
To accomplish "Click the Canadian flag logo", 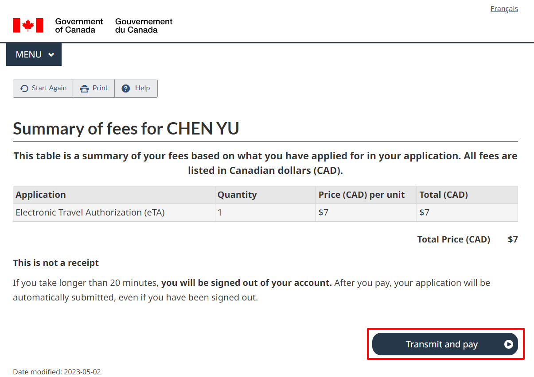I will (28, 25).
